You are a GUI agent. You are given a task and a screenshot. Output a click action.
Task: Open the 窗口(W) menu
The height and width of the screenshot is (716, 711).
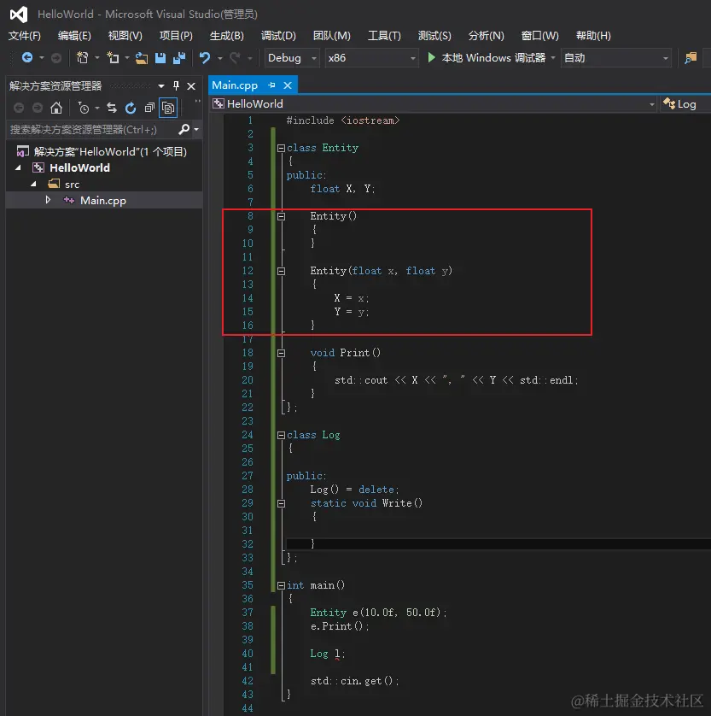pos(539,36)
